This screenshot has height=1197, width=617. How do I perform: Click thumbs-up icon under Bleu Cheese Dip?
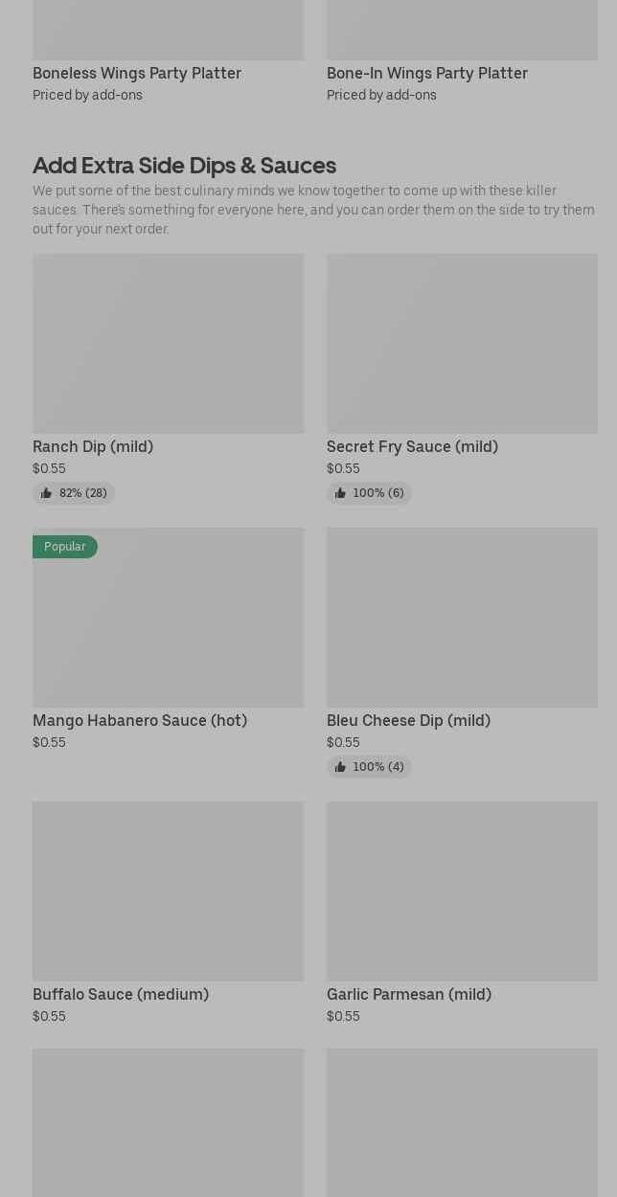point(340,767)
